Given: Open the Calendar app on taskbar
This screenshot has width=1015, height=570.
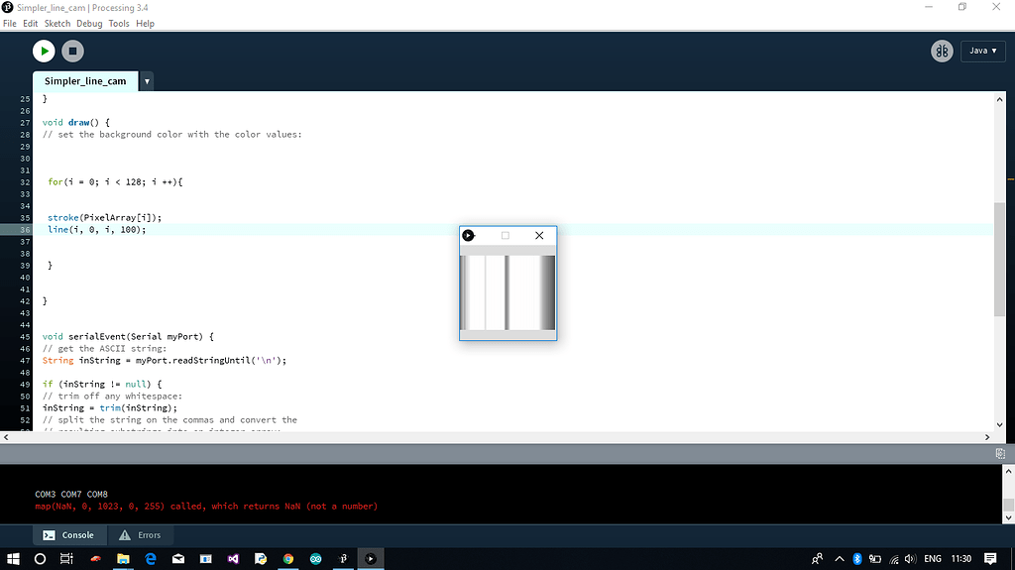Looking at the screenshot, I should (x=206, y=558).
